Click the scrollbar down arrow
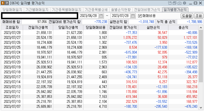The width and height of the screenshot is (204, 111). pos(201,108)
